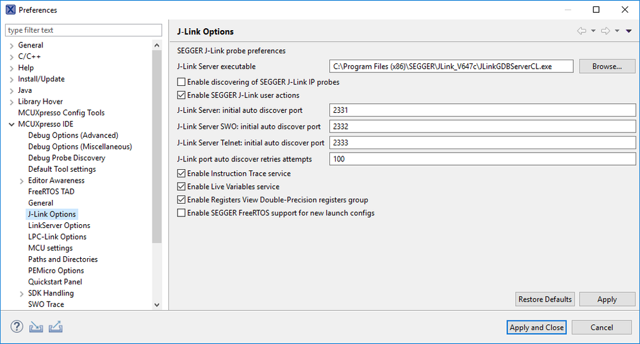Screen dimensions: 640x344
Task: Open PEMicro Options page
Action: pos(56,270)
